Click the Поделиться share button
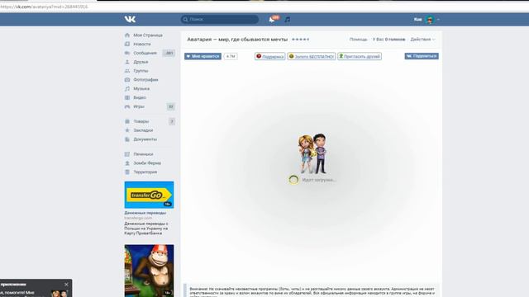This screenshot has height=297, width=529. tap(422, 56)
